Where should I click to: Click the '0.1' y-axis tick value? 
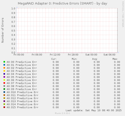(13, 48)
